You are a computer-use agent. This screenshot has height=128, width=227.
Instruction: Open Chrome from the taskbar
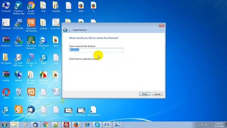point(46,125)
